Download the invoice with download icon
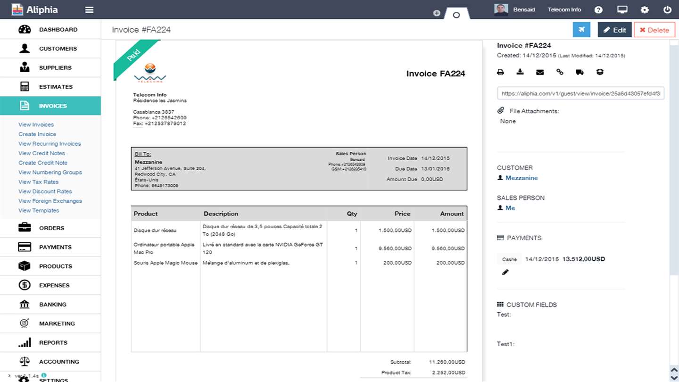 pos(520,72)
